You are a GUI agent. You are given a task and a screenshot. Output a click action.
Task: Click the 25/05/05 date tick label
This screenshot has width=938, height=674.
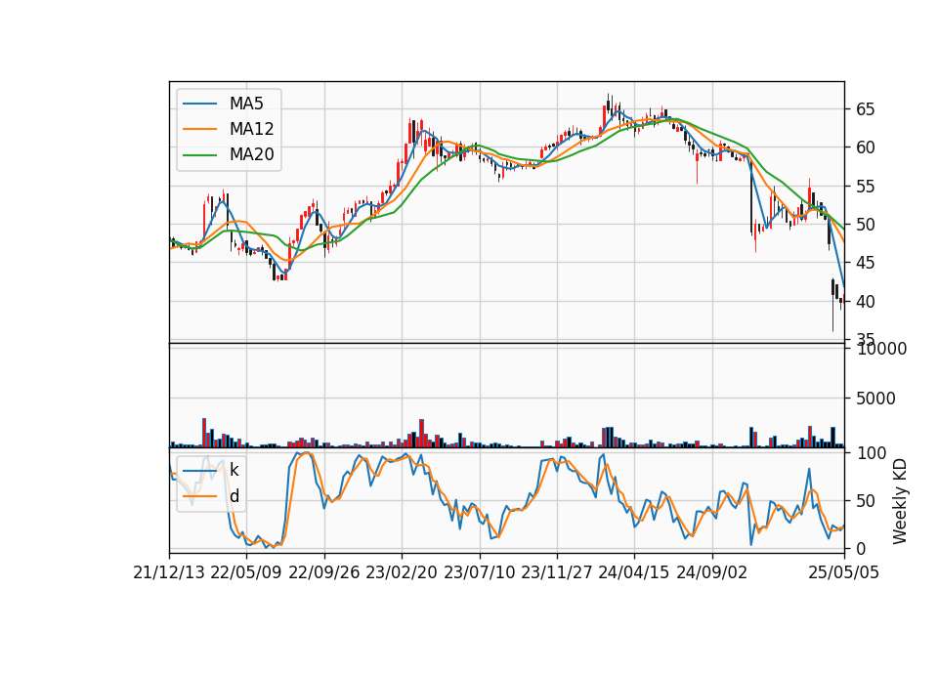[843, 572]
